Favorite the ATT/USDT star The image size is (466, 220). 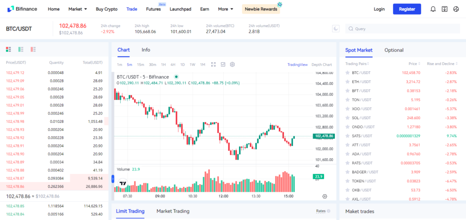(347, 145)
